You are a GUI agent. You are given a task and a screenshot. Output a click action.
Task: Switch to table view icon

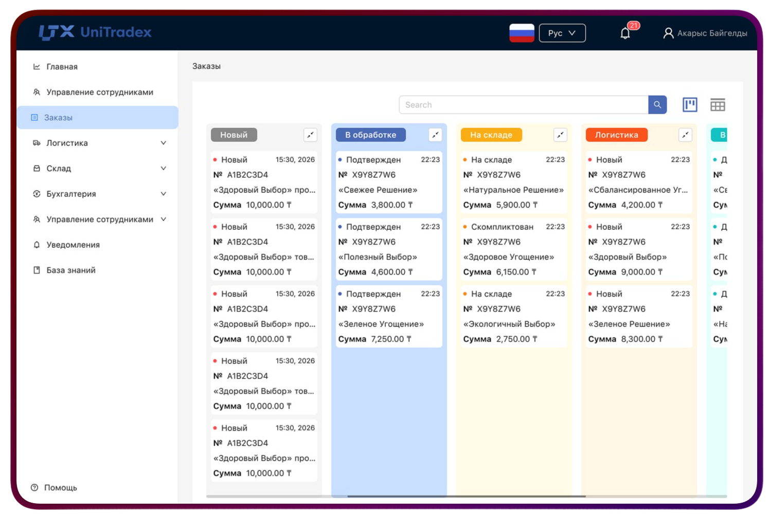point(718,105)
